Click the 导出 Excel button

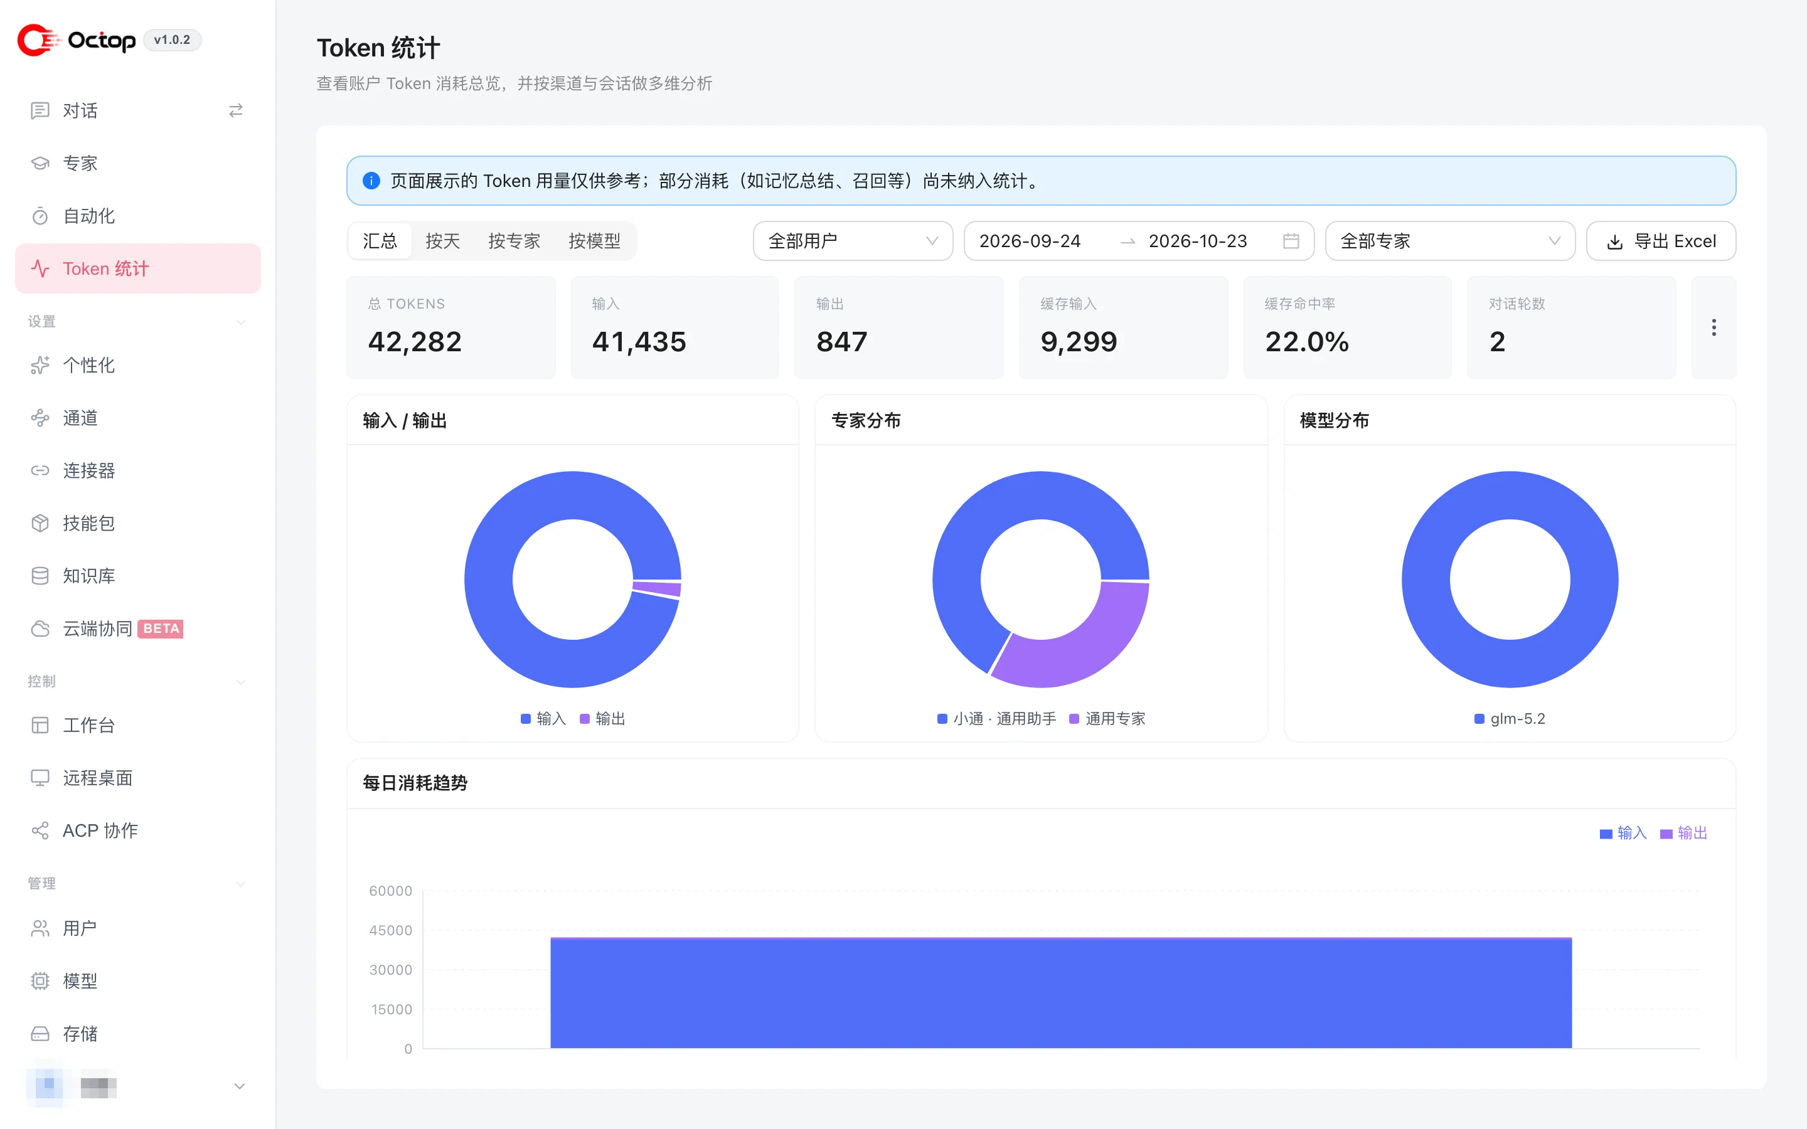tap(1661, 241)
